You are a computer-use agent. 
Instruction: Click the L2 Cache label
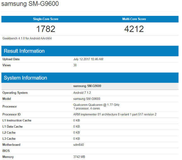9,133
